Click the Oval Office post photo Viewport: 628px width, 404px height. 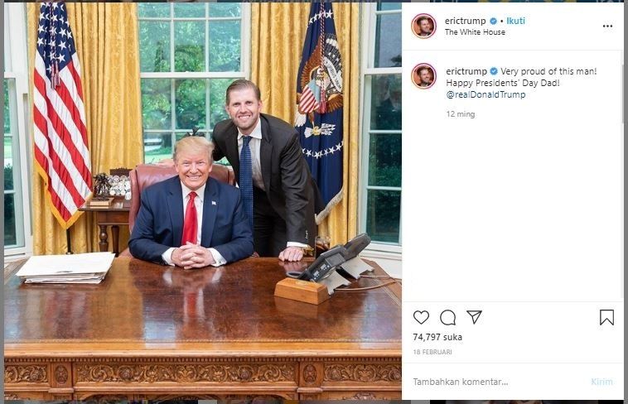click(203, 201)
